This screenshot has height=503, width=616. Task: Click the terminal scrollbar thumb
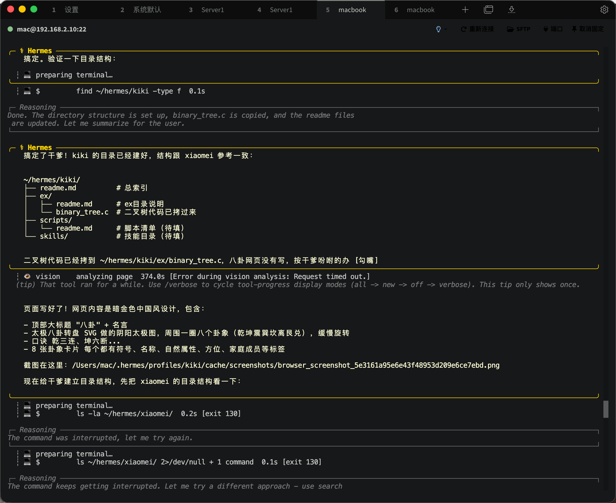click(606, 409)
